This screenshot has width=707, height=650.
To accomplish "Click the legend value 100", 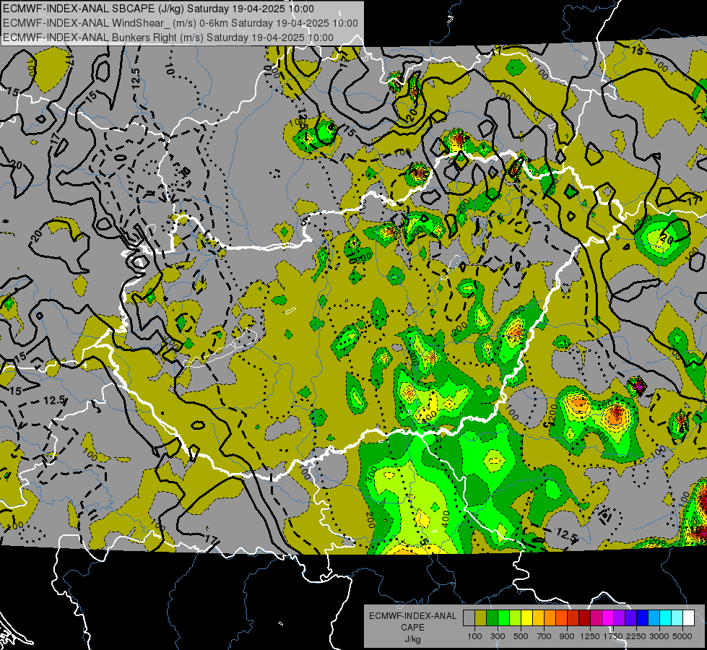I will [474, 636].
